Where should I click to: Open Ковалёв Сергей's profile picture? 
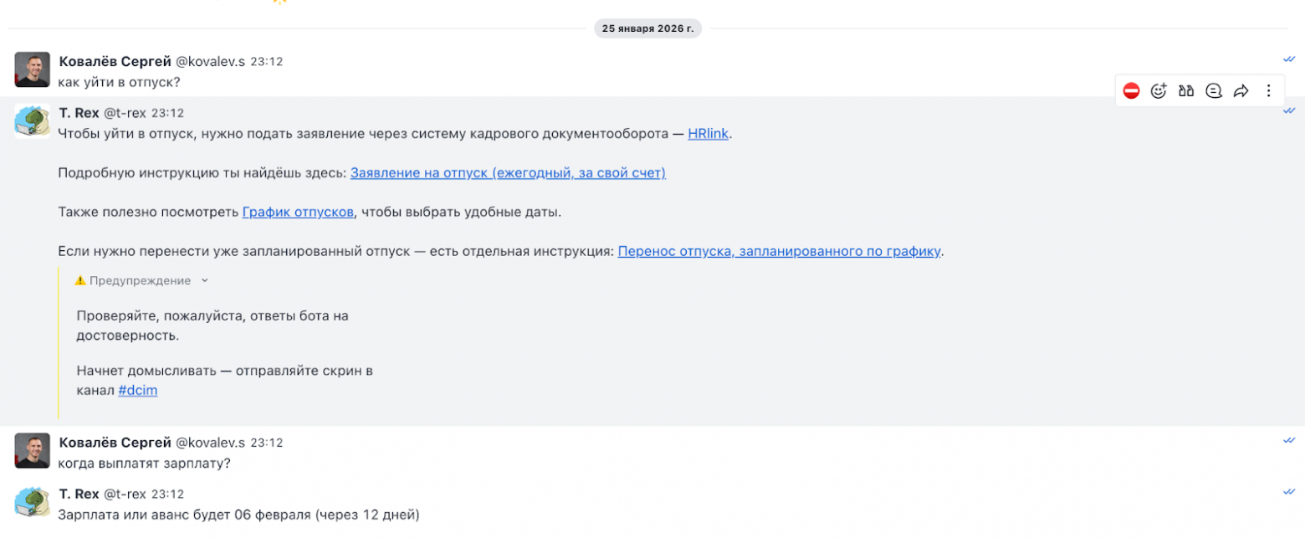click(x=31, y=70)
